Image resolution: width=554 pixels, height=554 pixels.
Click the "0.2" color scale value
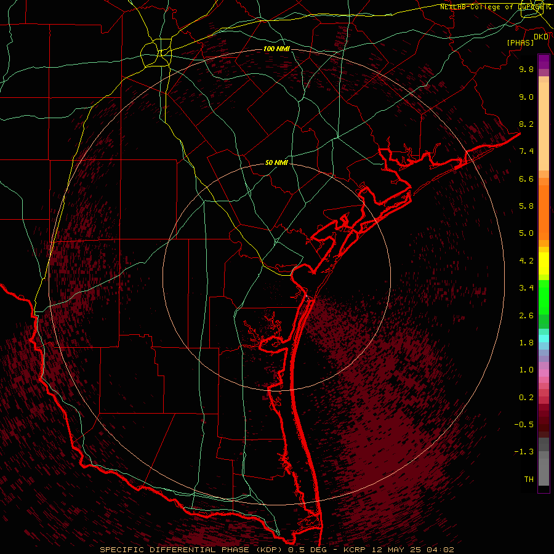click(526, 398)
